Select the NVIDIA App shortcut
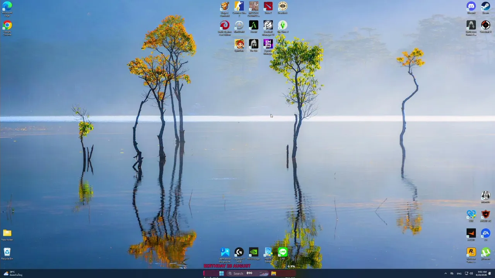Image resolution: width=495 pixels, height=278 pixels. pos(253,254)
